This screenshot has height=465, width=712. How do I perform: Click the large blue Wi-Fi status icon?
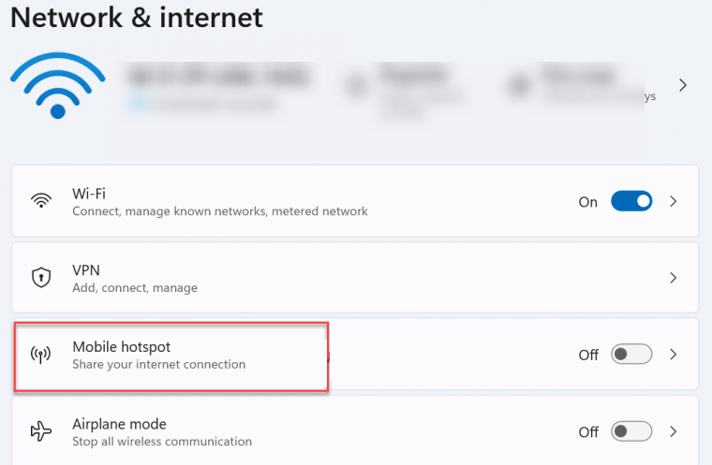click(x=58, y=86)
